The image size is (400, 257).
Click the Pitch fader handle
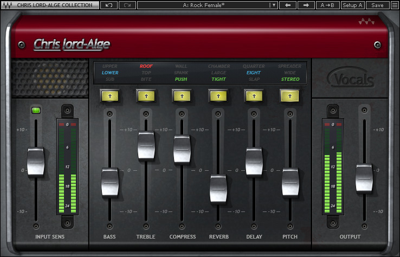291,182
